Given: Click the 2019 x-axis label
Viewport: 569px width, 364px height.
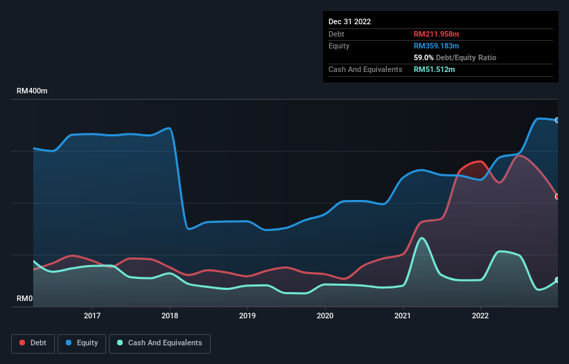Looking at the screenshot, I should [x=247, y=316].
